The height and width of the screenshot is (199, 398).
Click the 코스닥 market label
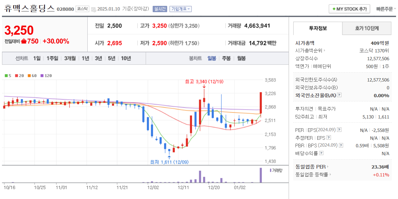pyautogui.click(x=82, y=9)
